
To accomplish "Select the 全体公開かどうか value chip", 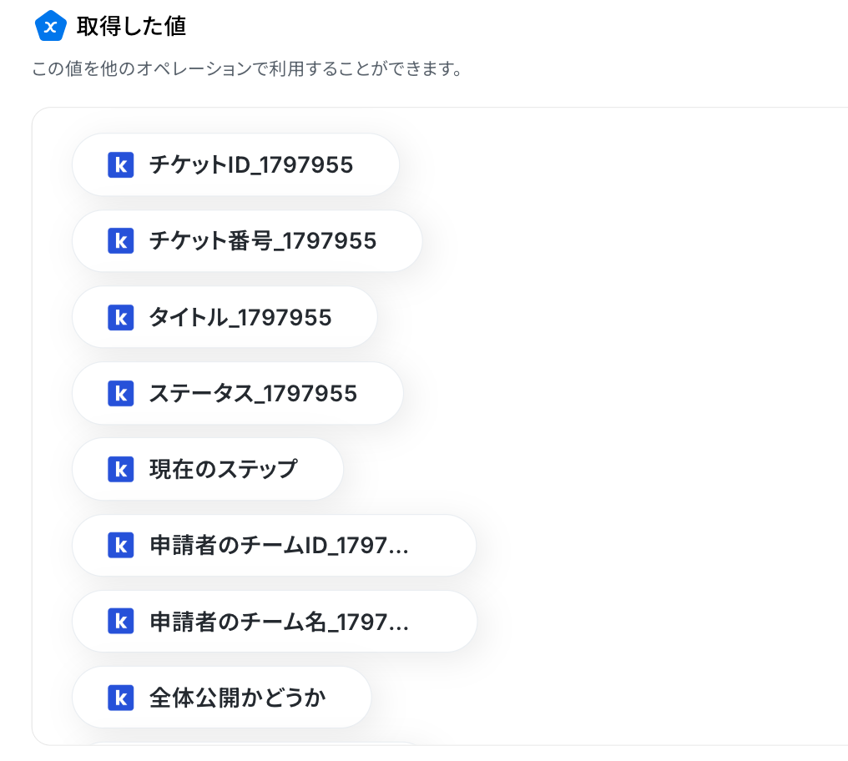I will click(x=222, y=698).
